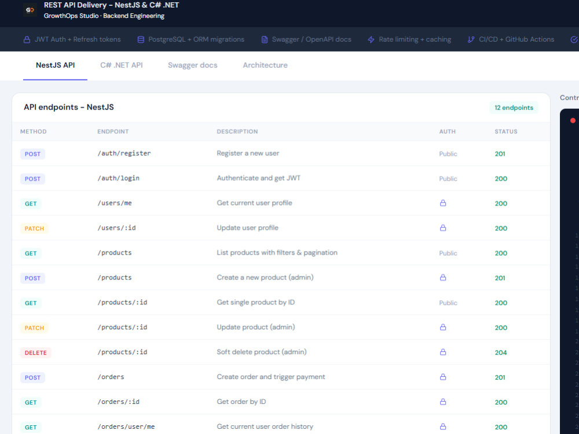The width and height of the screenshot is (579, 434).
Task: Click the /auth/login endpoint text
Action: (119, 178)
